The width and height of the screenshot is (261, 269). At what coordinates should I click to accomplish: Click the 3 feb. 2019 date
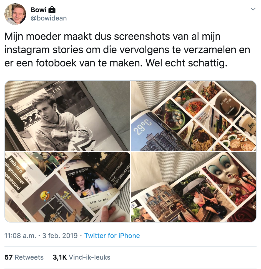pos(60,236)
